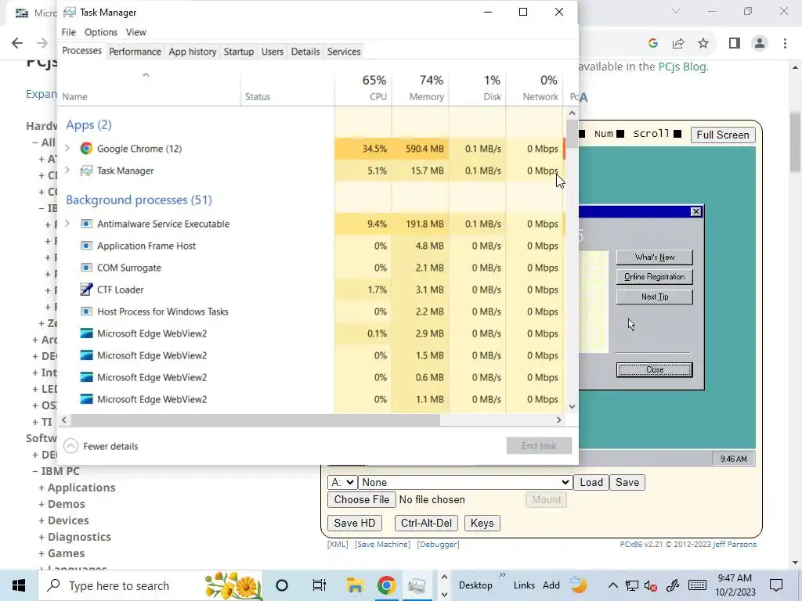Click the Next Tip button

[655, 297]
